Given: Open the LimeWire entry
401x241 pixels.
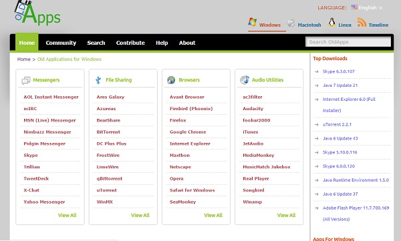Looking at the screenshot, I should pyautogui.click(x=108, y=167).
